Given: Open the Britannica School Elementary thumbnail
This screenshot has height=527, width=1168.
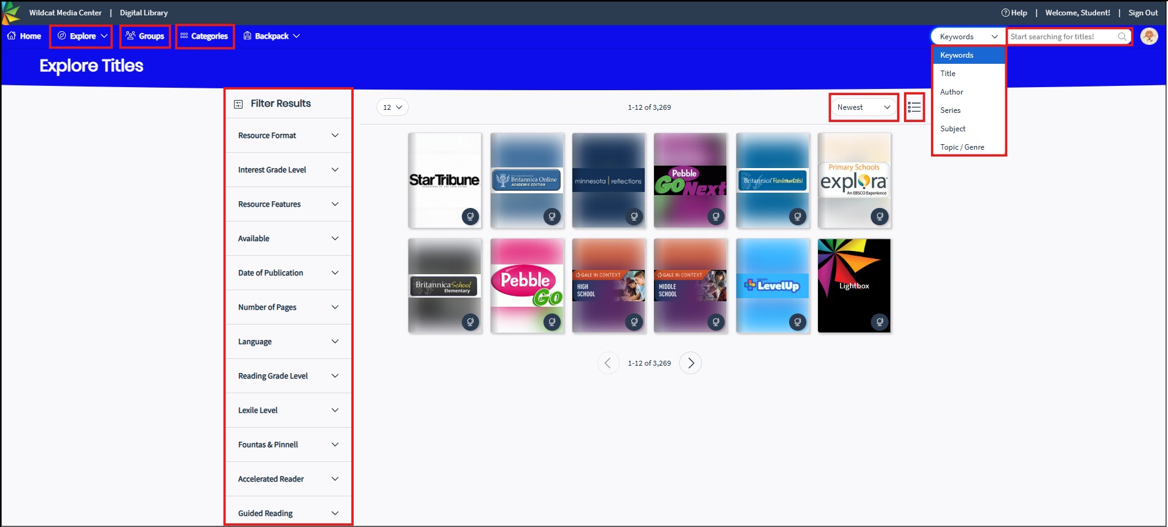Looking at the screenshot, I should point(445,285).
